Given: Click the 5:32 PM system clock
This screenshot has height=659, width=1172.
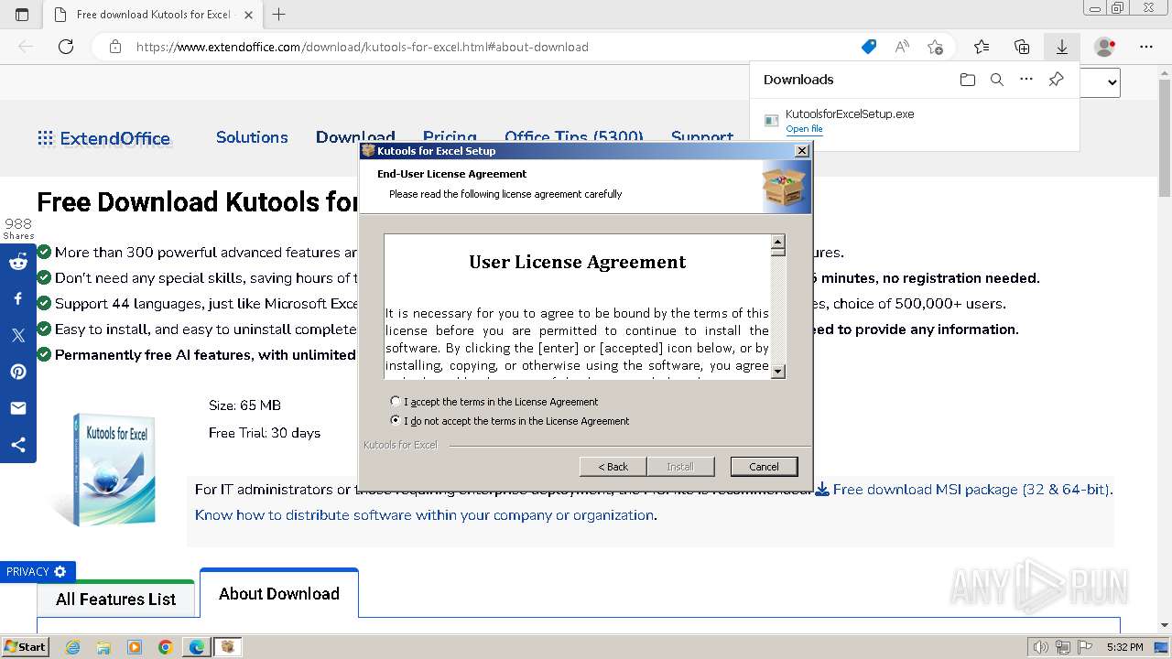Looking at the screenshot, I should pyautogui.click(x=1124, y=647).
